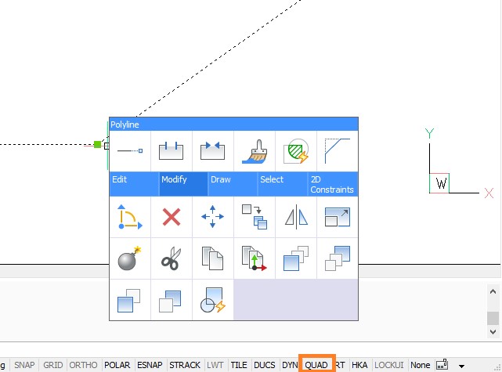Screen dimensions: 502x372
Task: Click the Copy to clipboard pages icon
Action: (212, 258)
